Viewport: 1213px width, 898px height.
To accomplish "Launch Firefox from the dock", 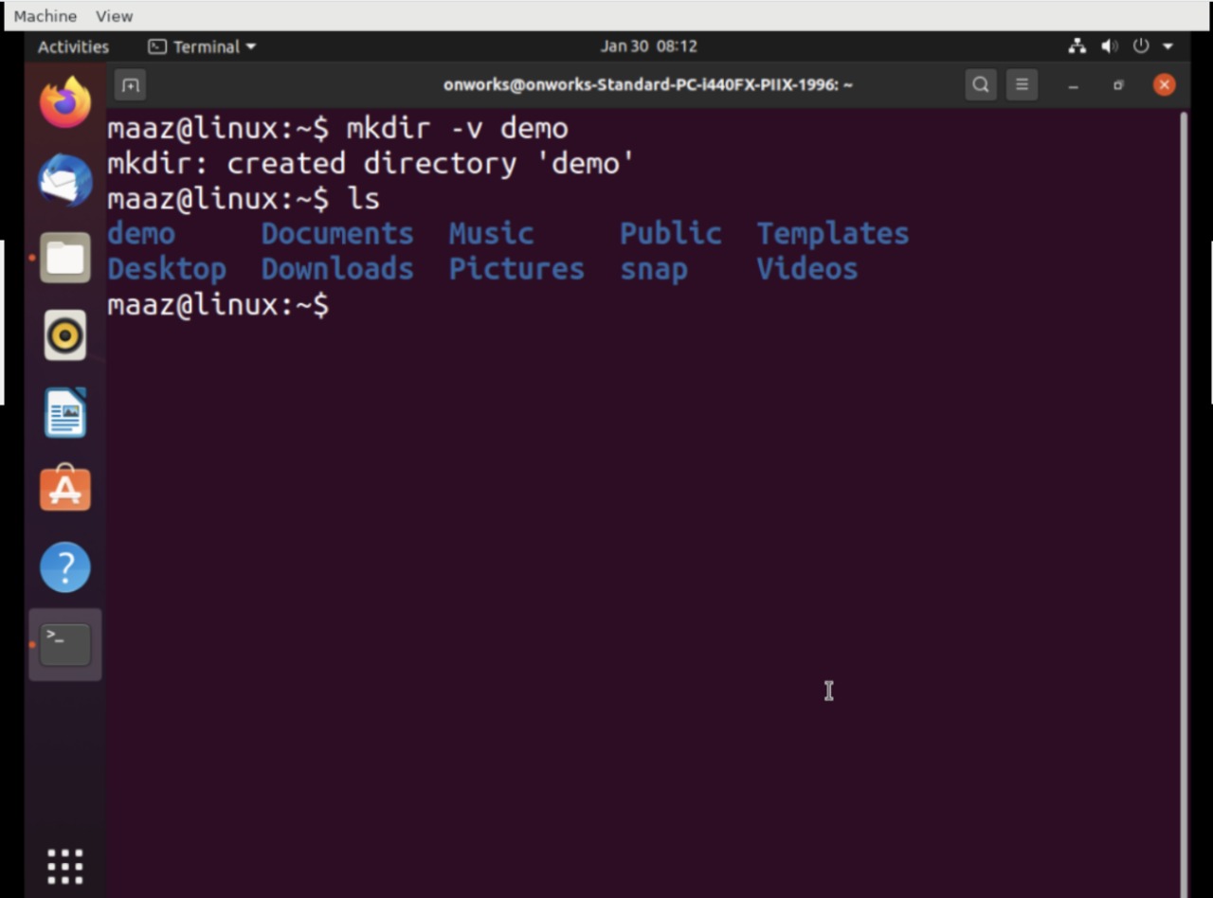I will (64, 101).
